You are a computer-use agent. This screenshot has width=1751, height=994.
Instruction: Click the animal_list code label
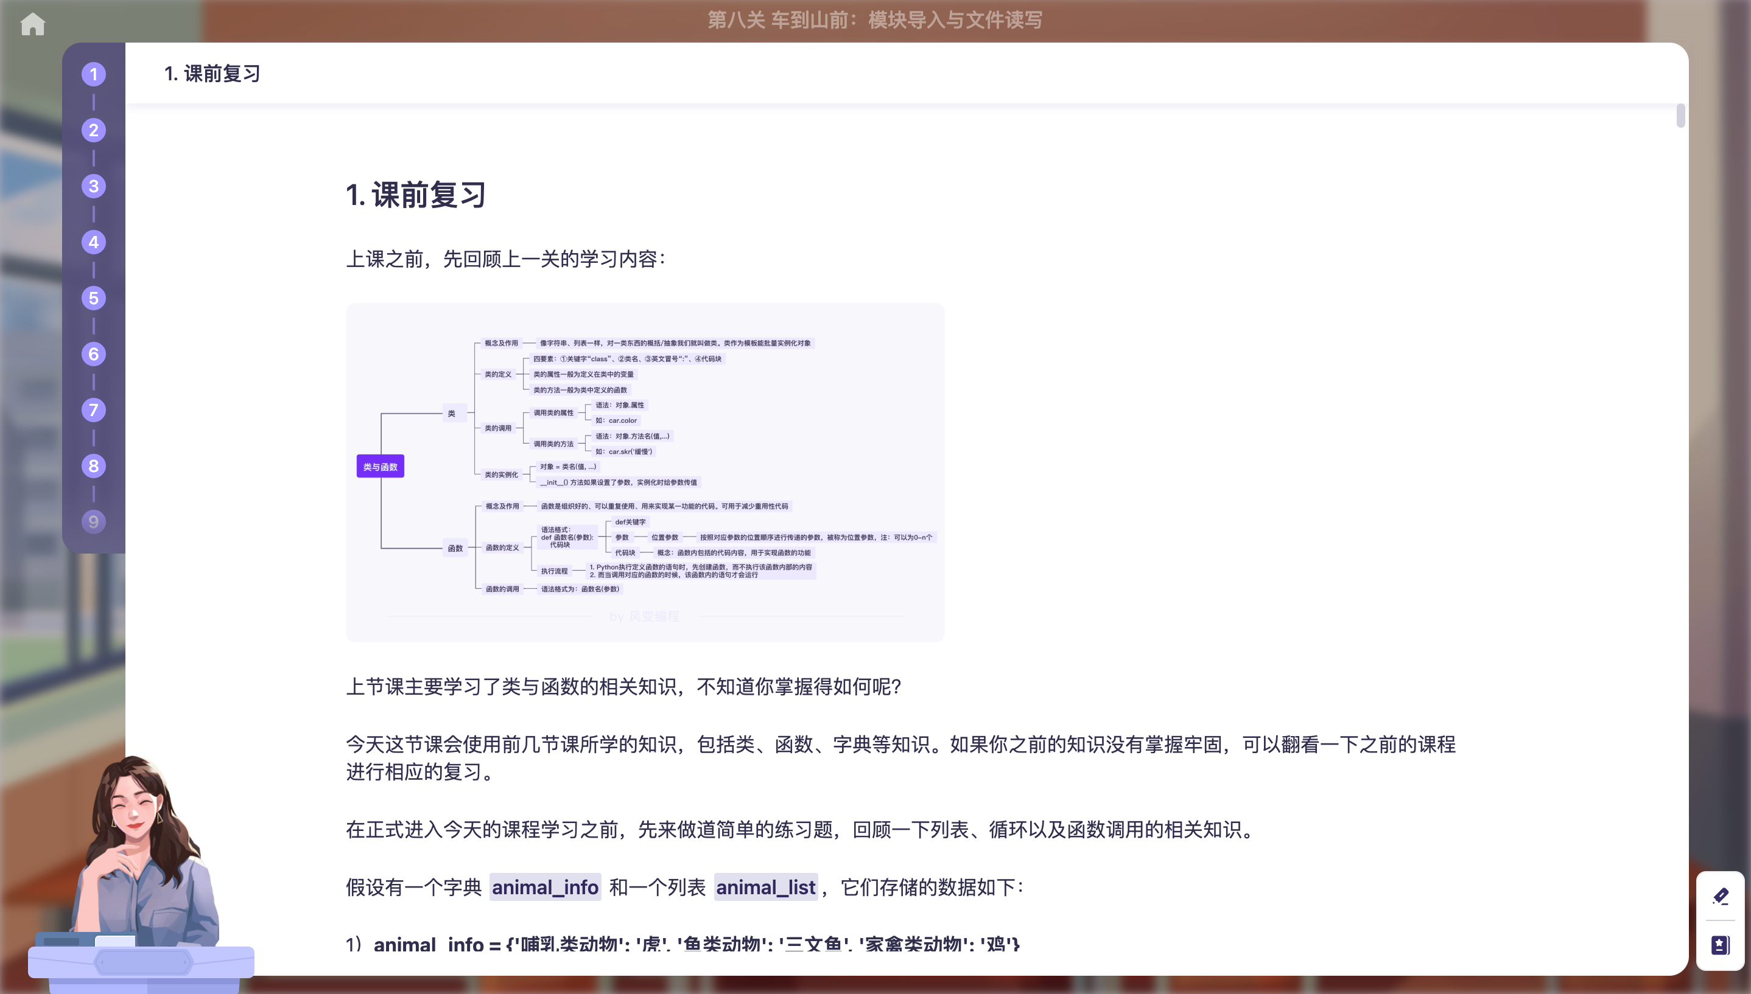[x=765, y=887]
